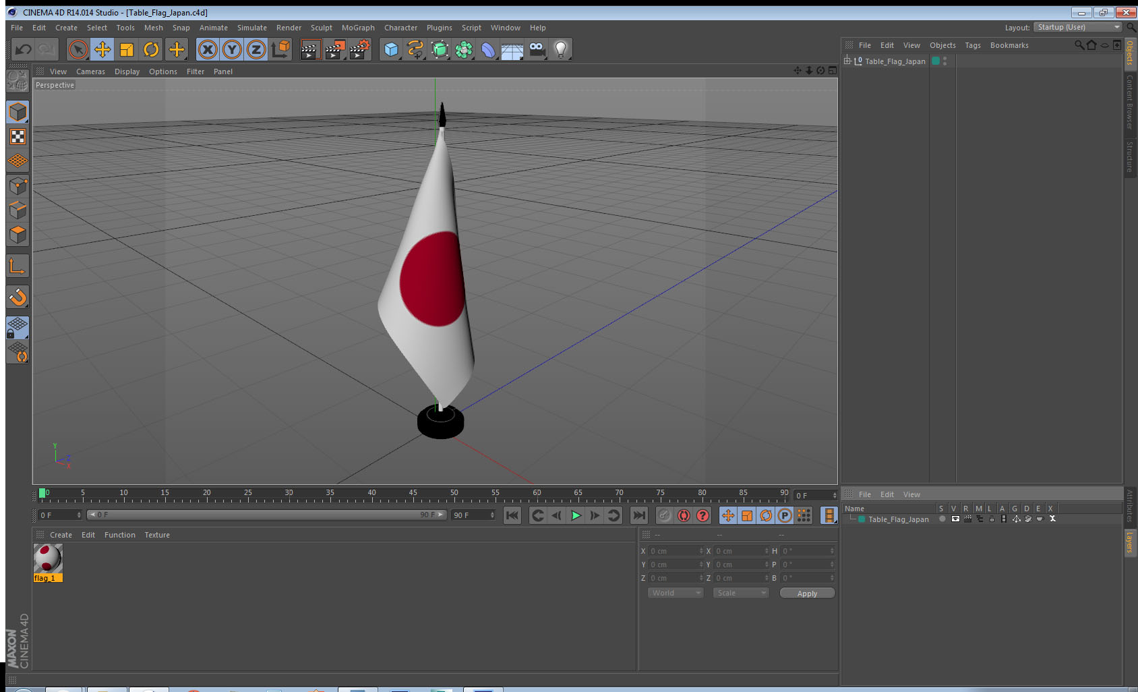Add a Cube primitive object
Screen dimensions: 1138x692
[391, 49]
